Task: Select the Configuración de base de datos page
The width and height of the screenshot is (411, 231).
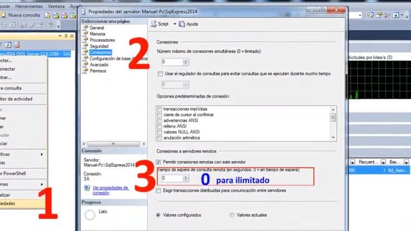Action: (118, 58)
